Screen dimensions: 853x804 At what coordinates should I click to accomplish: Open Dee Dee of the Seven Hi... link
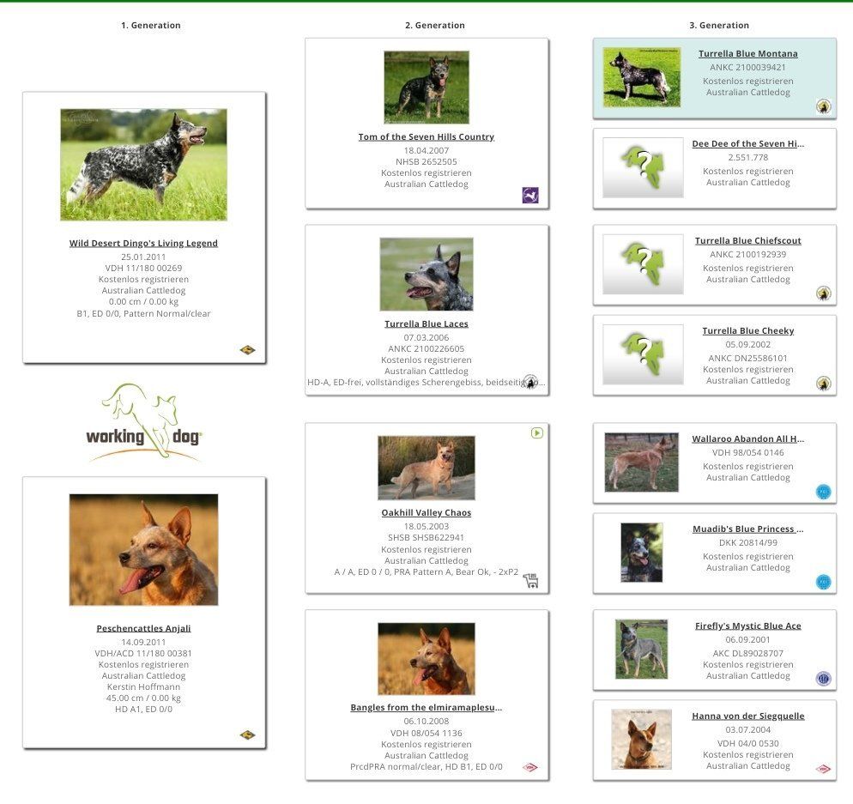coord(748,143)
